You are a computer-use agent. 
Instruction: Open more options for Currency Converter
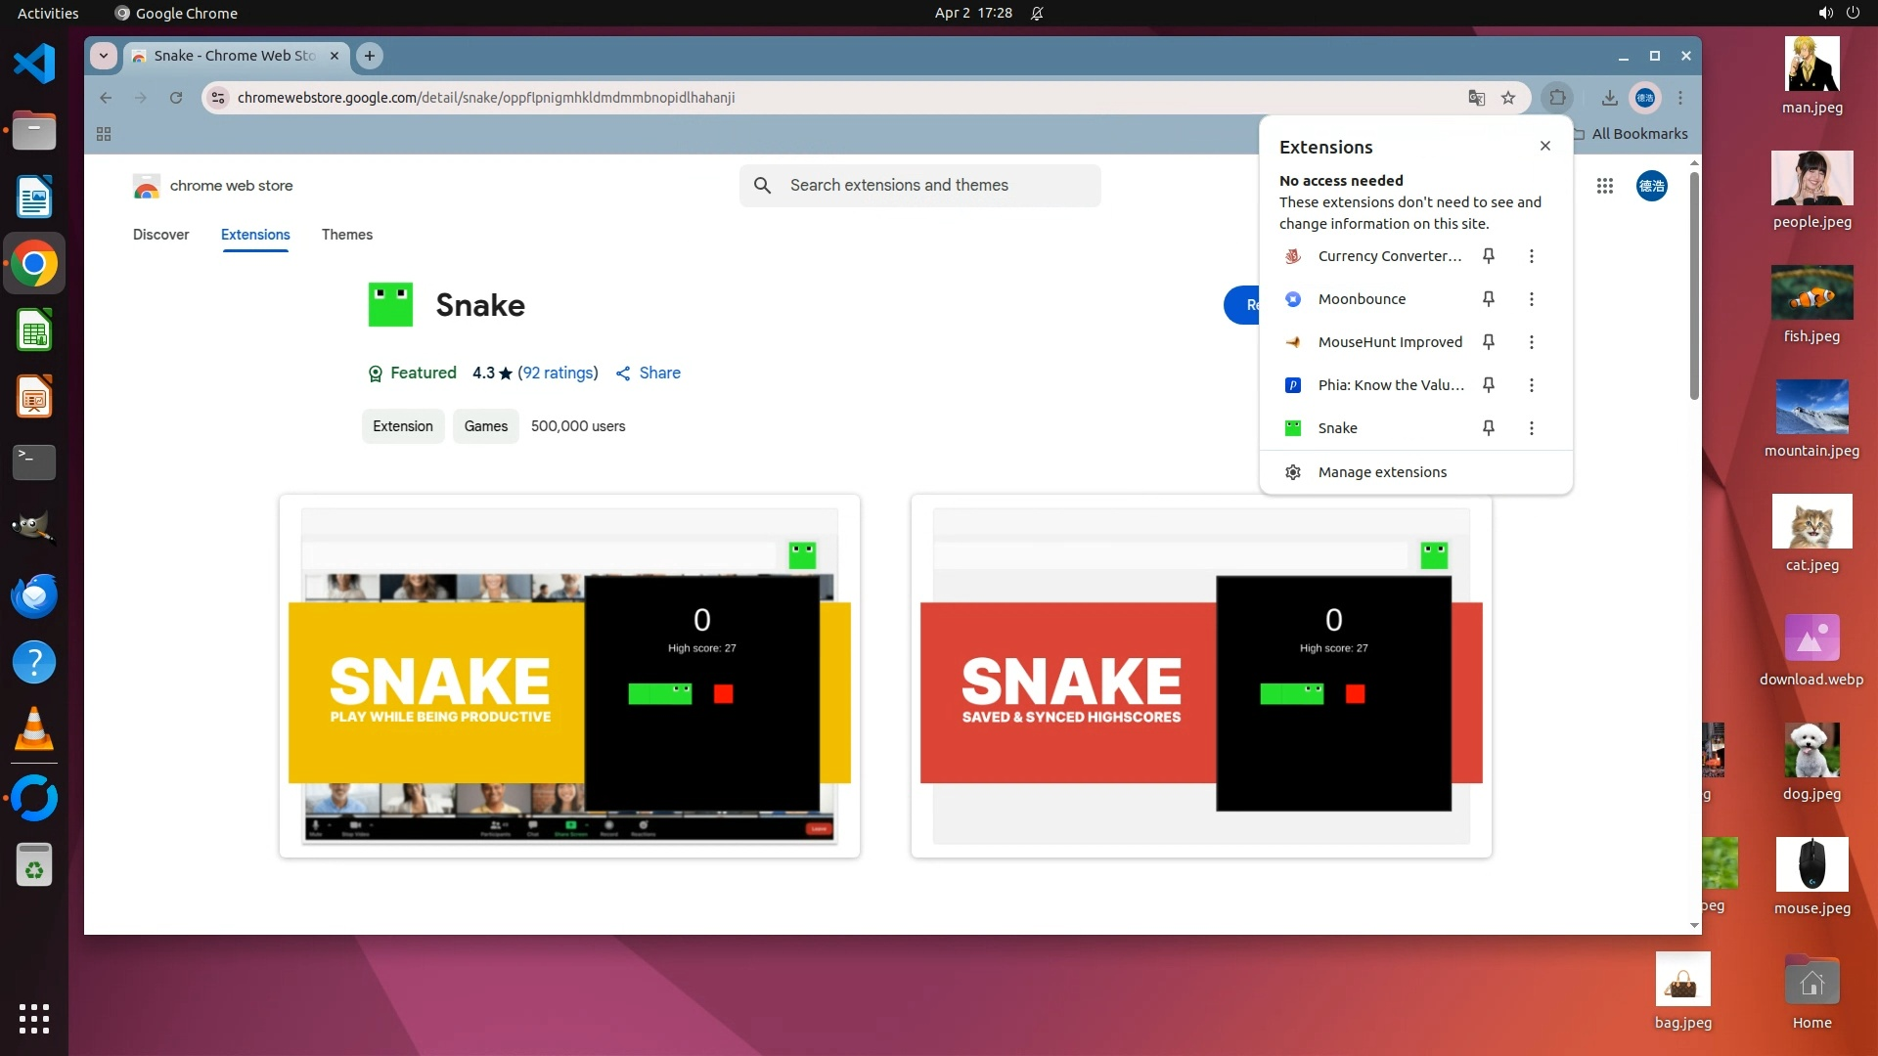click(1532, 256)
